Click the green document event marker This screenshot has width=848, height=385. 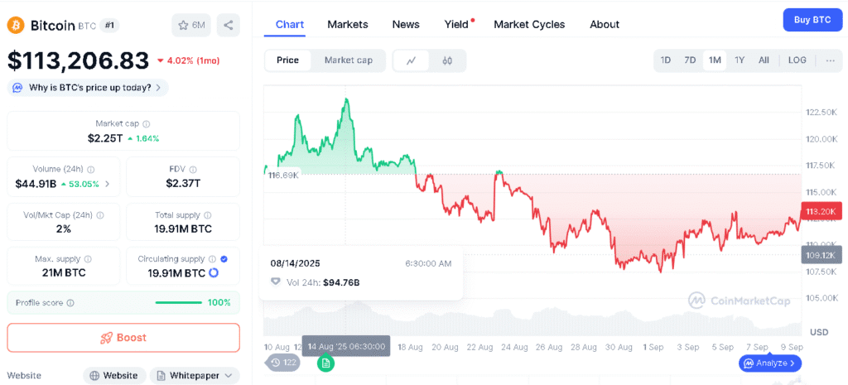click(325, 363)
